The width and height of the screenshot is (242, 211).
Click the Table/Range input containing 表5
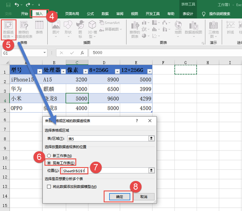pos(108,138)
